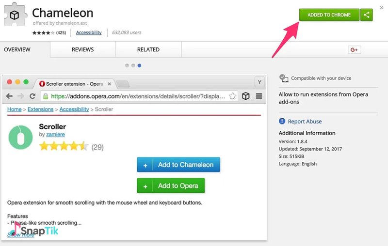Click the Google+ share button
Image resolution: width=388 pixels, height=246 pixels.
click(x=355, y=50)
